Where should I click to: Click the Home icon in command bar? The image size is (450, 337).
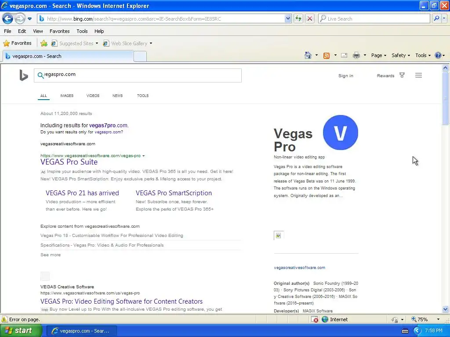coord(308,55)
